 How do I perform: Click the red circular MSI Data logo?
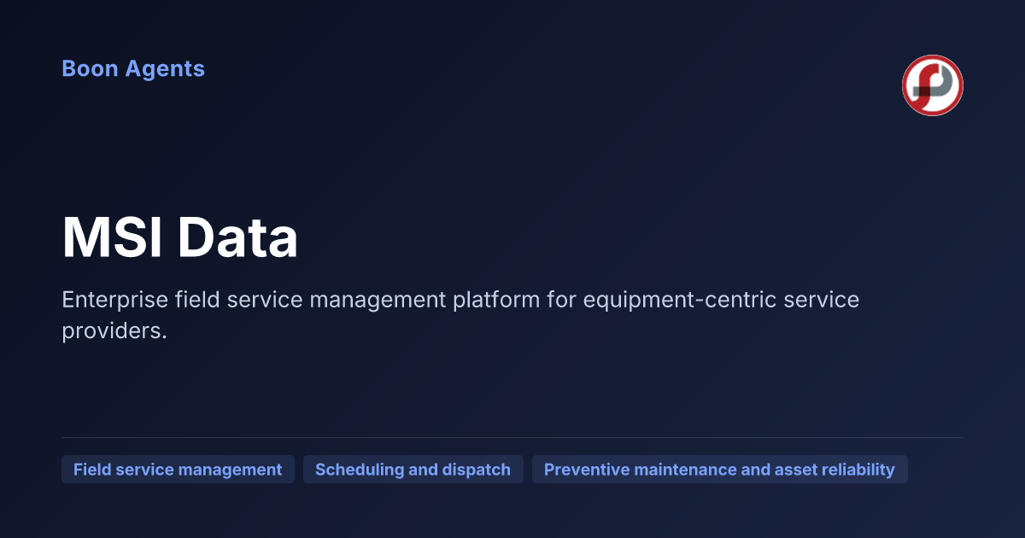tap(933, 85)
